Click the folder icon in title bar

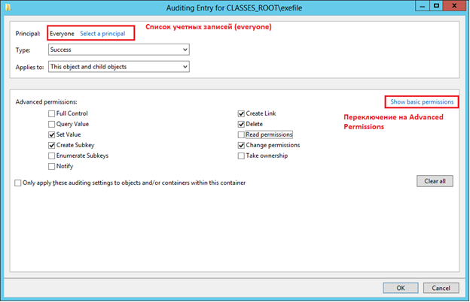pyautogui.click(x=8, y=8)
